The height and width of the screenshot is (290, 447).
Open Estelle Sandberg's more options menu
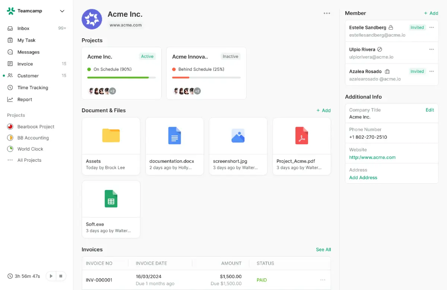[x=431, y=28]
